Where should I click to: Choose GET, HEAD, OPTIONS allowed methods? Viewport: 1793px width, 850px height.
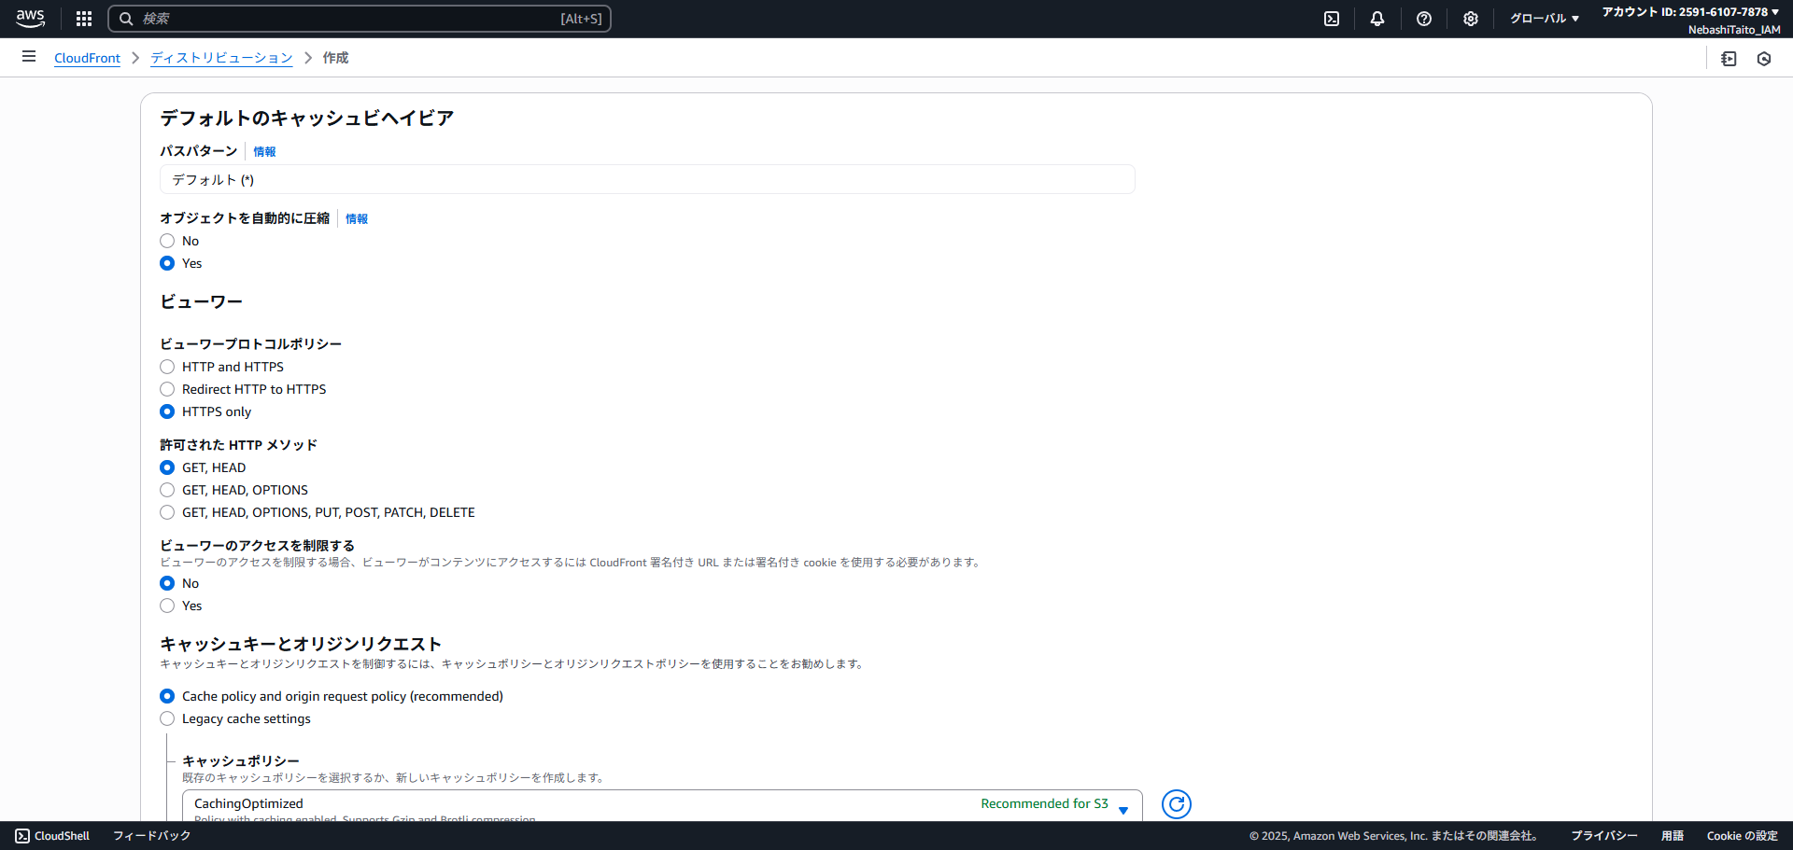[168, 490]
